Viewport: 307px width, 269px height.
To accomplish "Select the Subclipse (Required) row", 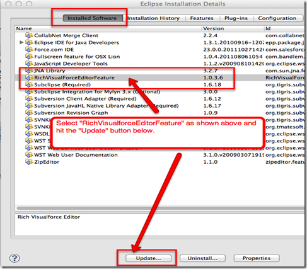I will click(x=159, y=84).
